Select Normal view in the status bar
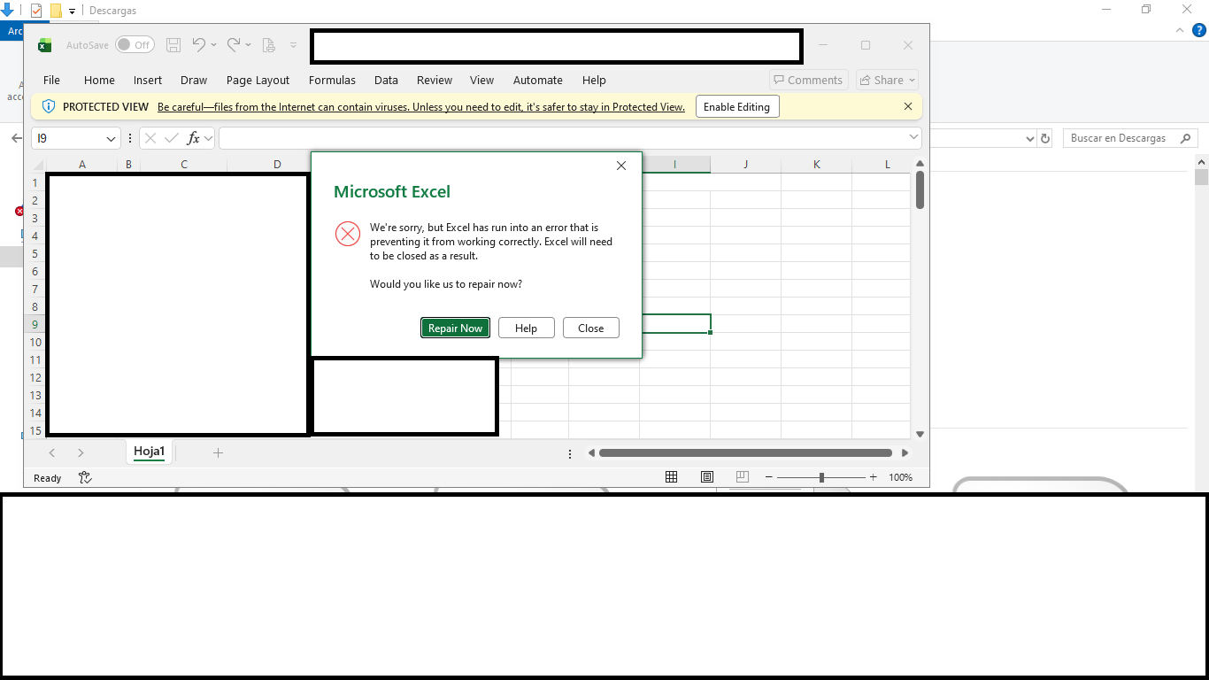The width and height of the screenshot is (1209, 680). [672, 477]
